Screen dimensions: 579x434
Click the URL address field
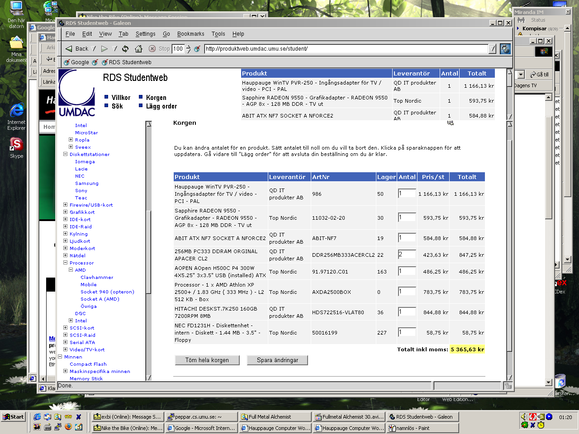(x=346, y=49)
